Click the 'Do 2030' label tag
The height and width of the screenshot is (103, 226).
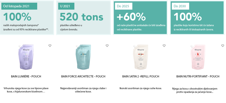(x=181, y=6)
